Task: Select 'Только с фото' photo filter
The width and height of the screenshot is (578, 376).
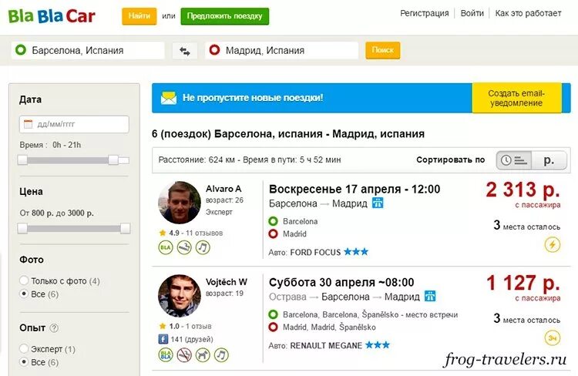Action: pyautogui.click(x=24, y=280)
